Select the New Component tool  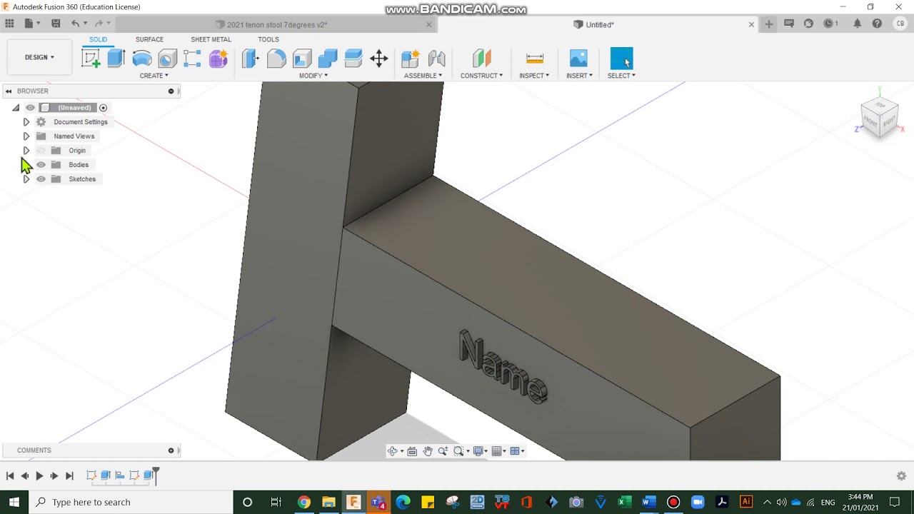pos(411,59)
